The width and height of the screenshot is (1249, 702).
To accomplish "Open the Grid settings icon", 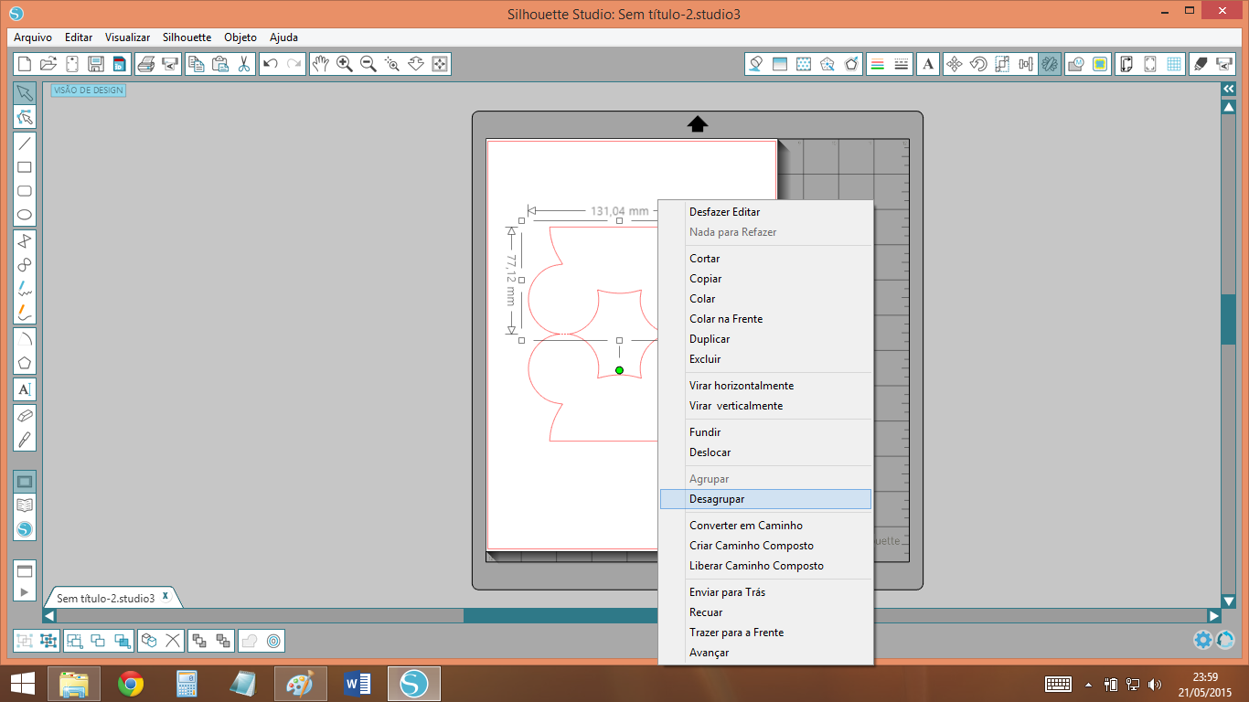I will tap(1174, 64).
